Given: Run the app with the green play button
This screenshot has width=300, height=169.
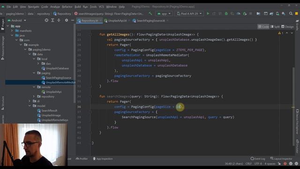Looking at the screenshot, I should [x=208, y=14].
